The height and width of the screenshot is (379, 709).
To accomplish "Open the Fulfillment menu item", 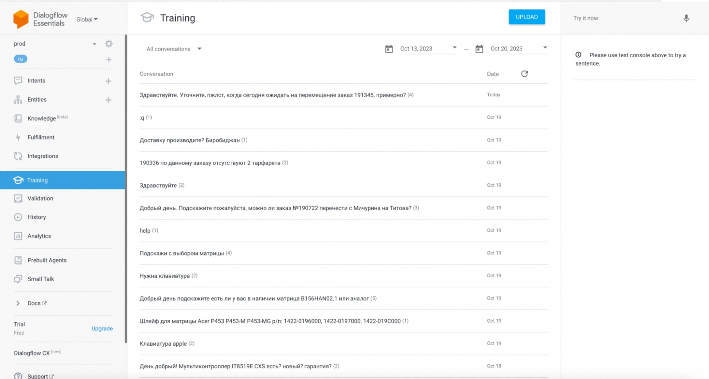I will tap(41, 137).
